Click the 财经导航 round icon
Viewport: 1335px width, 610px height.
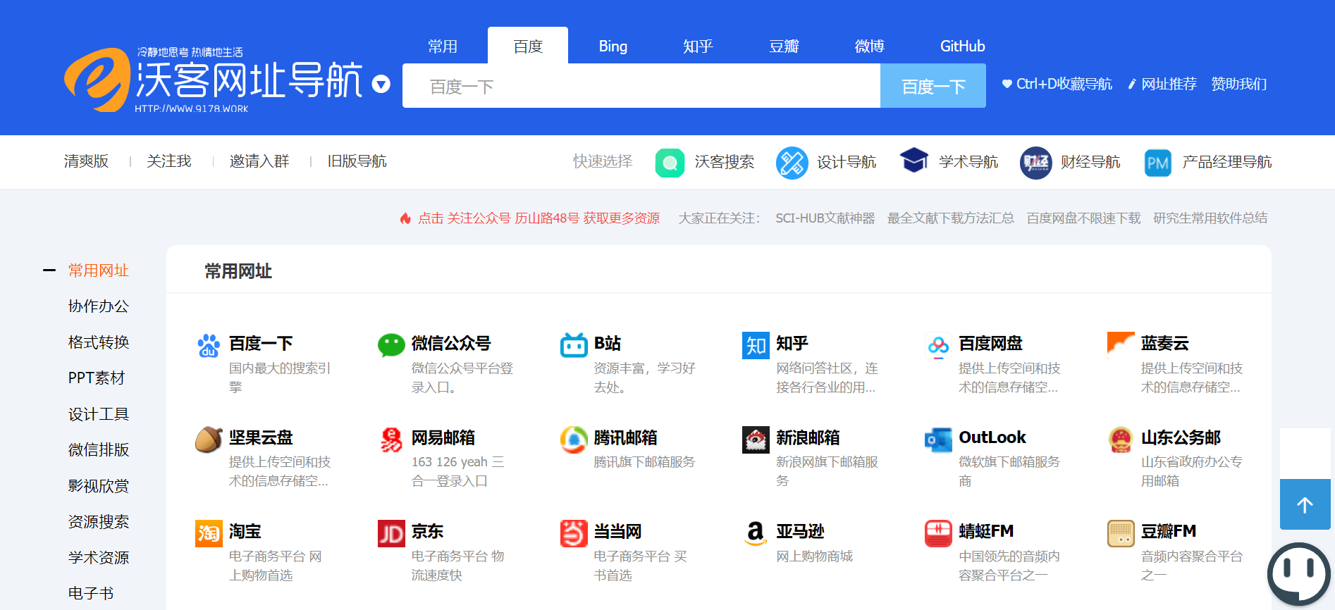pyautogui.click(x=1035, y=163)
